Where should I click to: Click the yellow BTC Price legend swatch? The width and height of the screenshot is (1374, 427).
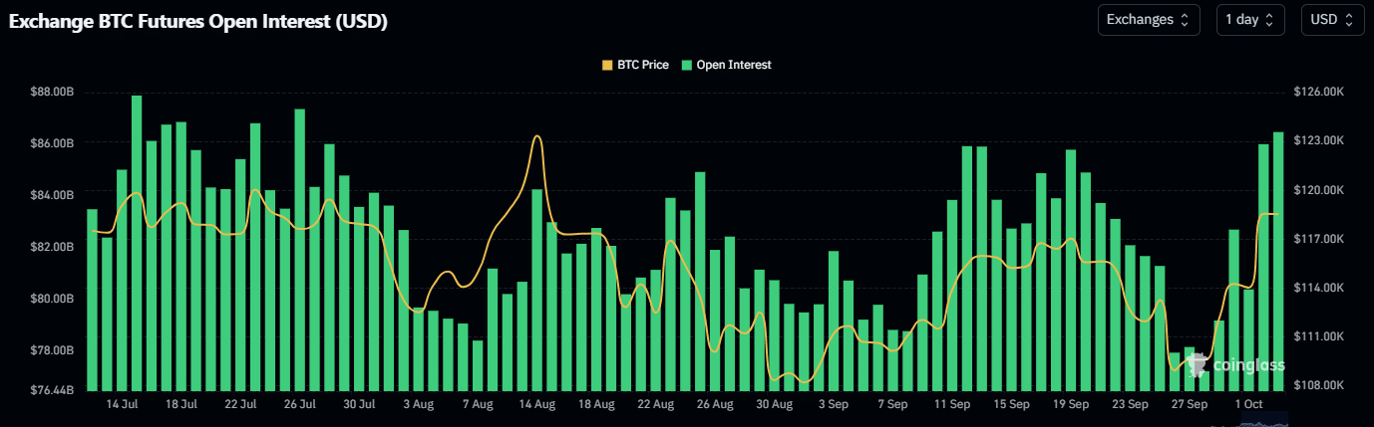coord(607,65)
